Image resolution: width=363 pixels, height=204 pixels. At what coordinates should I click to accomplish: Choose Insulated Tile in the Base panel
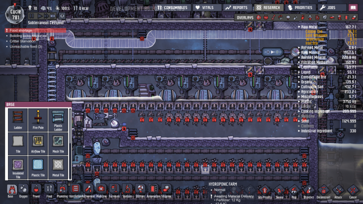click(x=18, y=167)
